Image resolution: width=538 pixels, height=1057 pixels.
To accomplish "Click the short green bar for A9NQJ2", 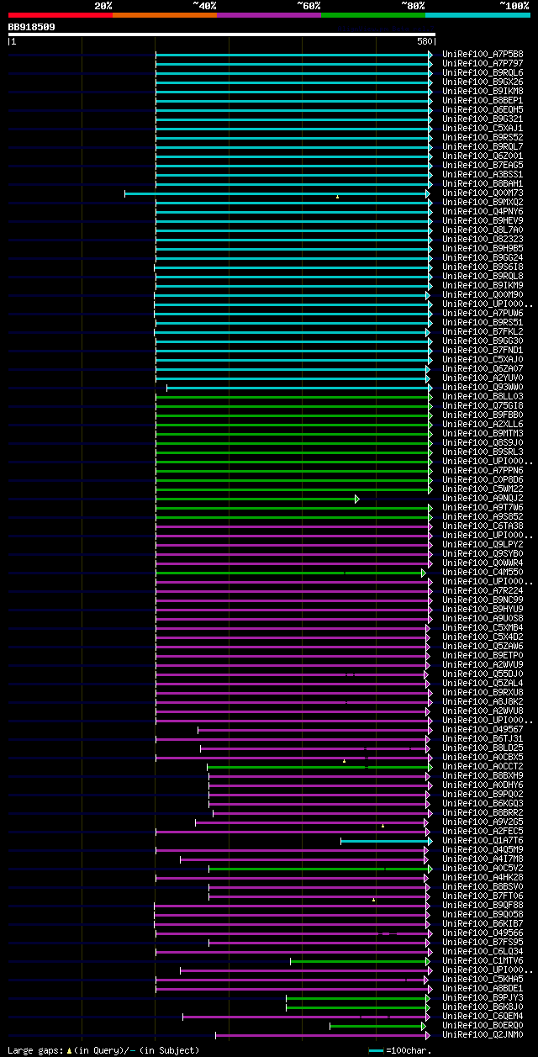I will point(257,499).
